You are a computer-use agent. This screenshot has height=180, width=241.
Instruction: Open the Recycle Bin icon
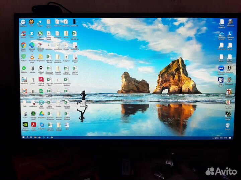[x=228, y=125]
